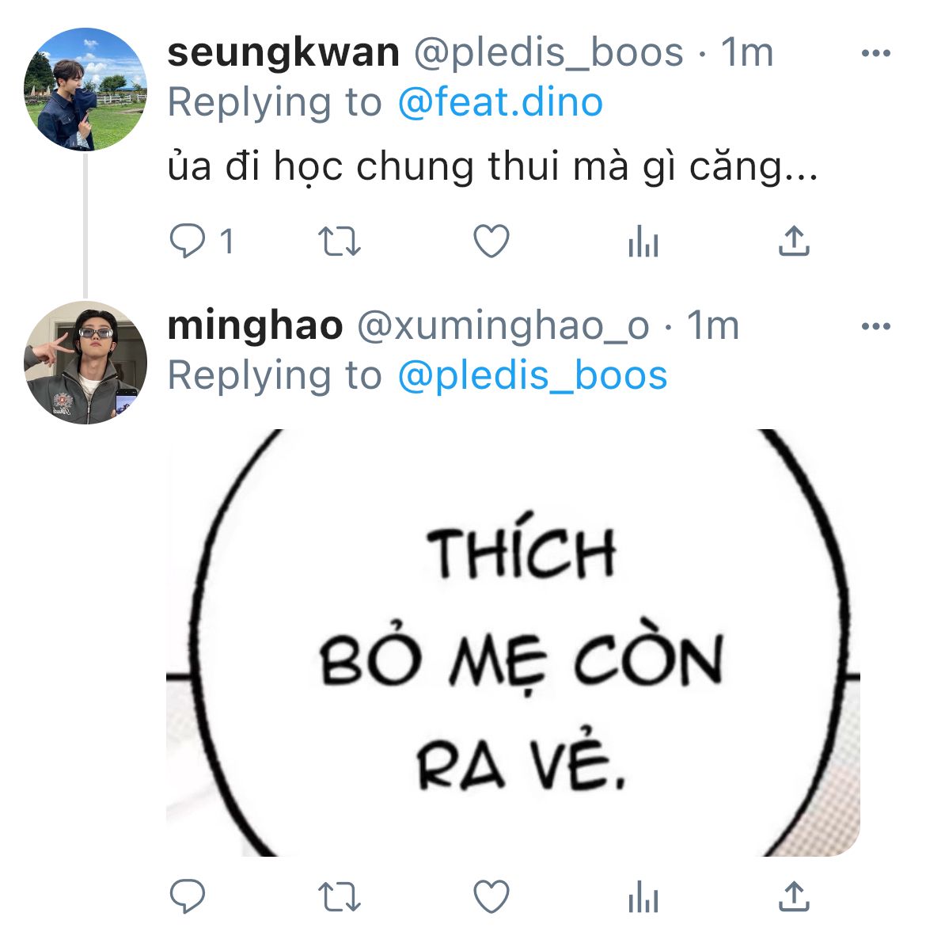Screen dimensions: 926x928
Task: Reply to minghao's tweet
Action: pos(188,896)
